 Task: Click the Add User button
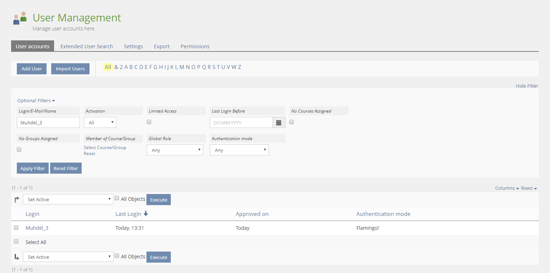pos(32,69)
